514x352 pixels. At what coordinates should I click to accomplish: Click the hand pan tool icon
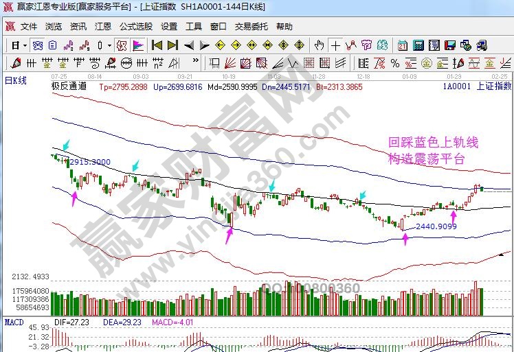tap(319, 45)
